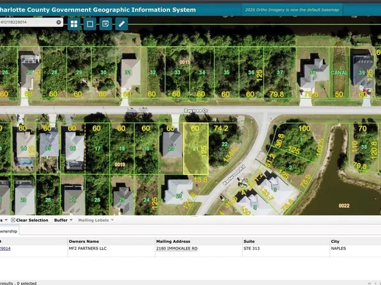Switch to the Ownership tab
381x285 pixels.
tap(9, 231)
